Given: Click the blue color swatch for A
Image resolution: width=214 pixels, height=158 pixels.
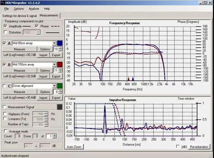Looking at the screenshot, I should point(60,43).
